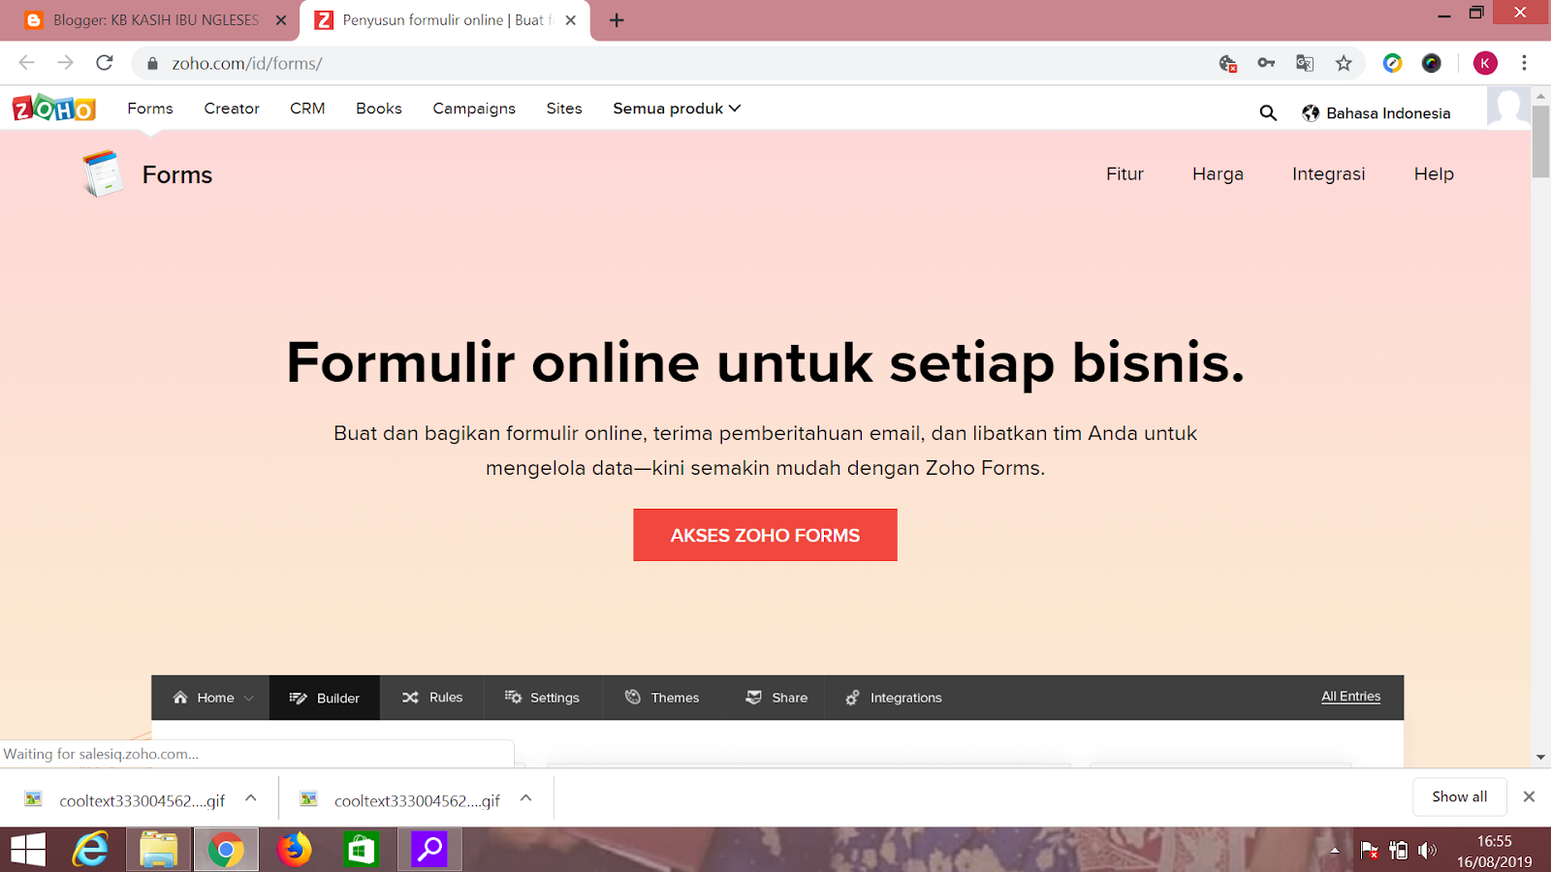The image size is (1551, 872).
Task: Open Chrome three-dot menu
Action: tap(1525, 63)
